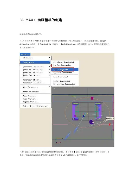Select Path Constraint
The width and height of the screenshot is (129, 183).
(x=65, y=70)
